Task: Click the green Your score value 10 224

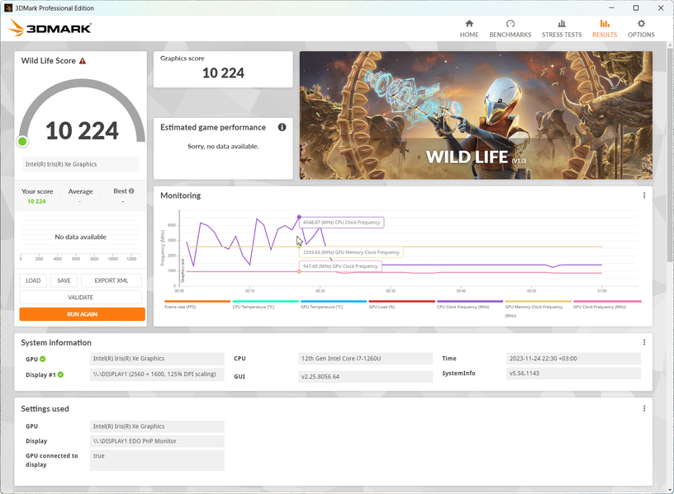Action: (36, 201)
